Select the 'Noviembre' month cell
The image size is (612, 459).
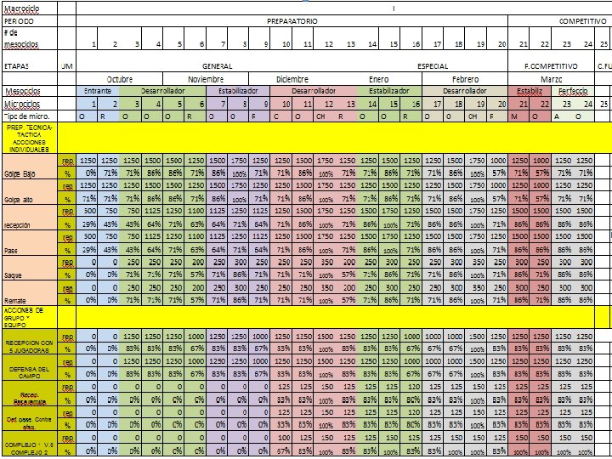pyautogui.click(x=206, y=79)
